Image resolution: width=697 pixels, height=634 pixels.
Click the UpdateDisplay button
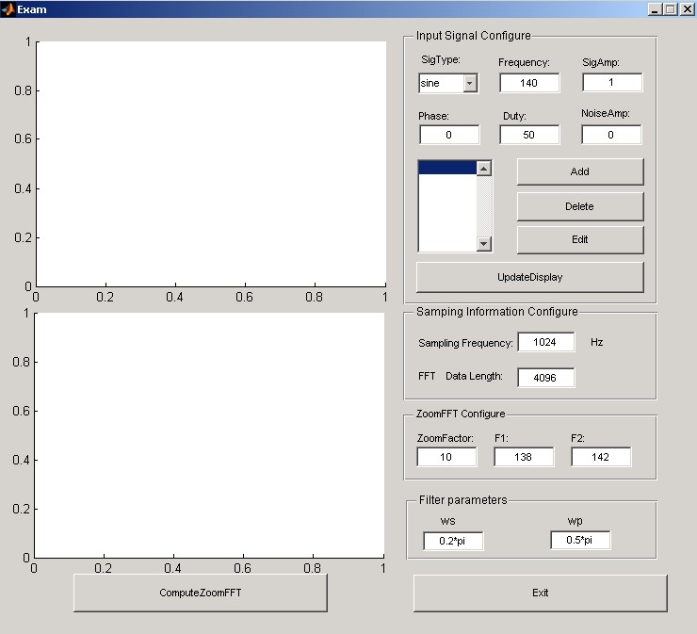(x=530, y=277)
